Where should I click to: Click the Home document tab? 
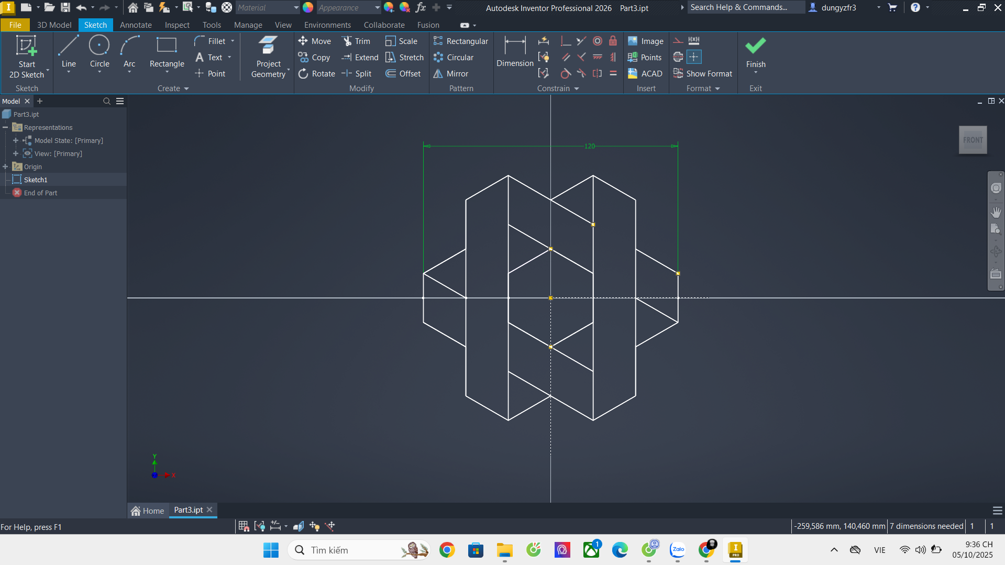148,511
